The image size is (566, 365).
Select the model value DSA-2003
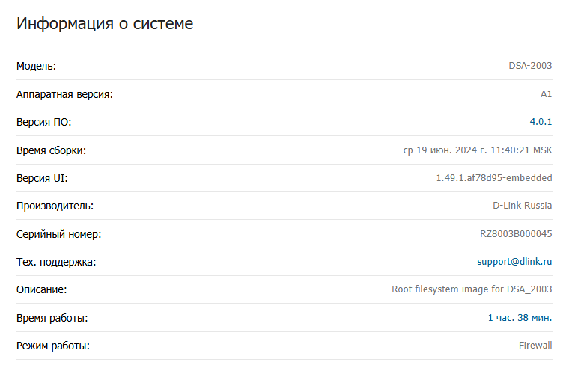530,66
